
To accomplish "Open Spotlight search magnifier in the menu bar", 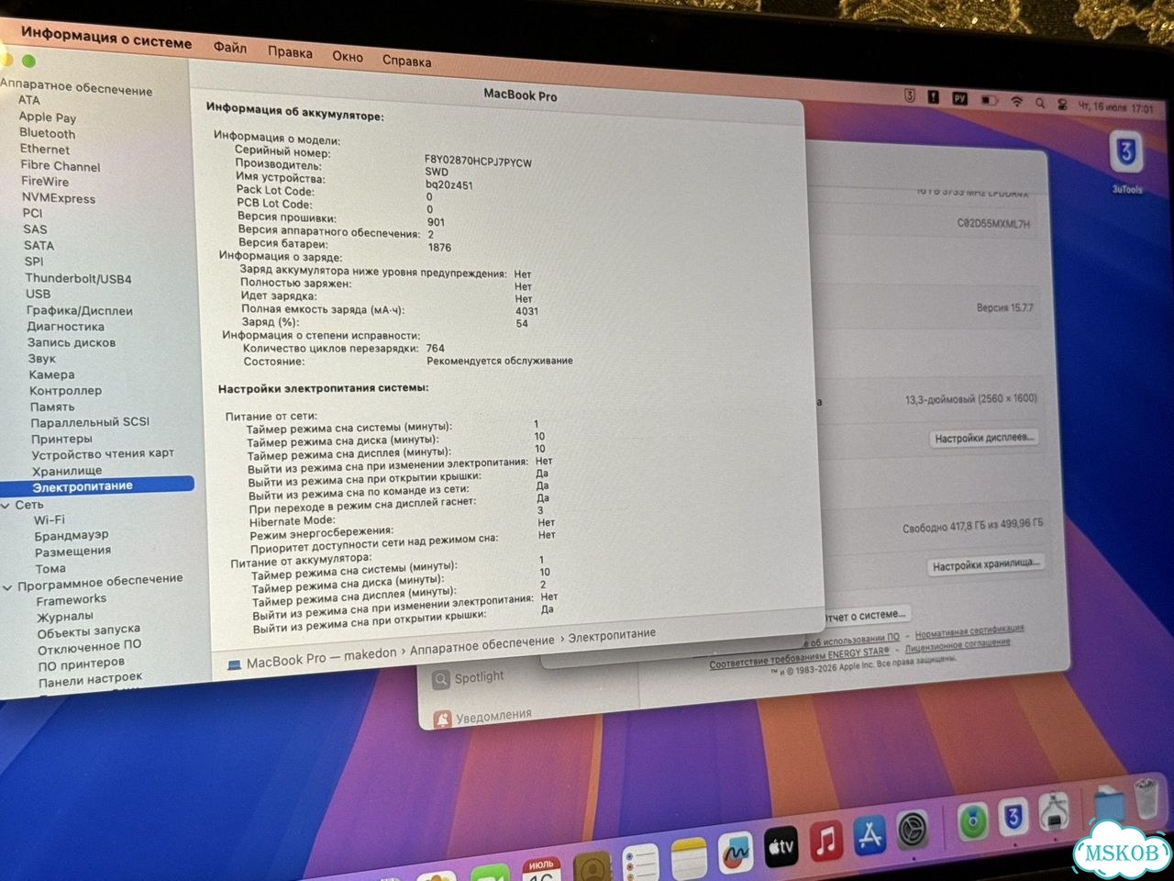I will [x=1040, y=104].
